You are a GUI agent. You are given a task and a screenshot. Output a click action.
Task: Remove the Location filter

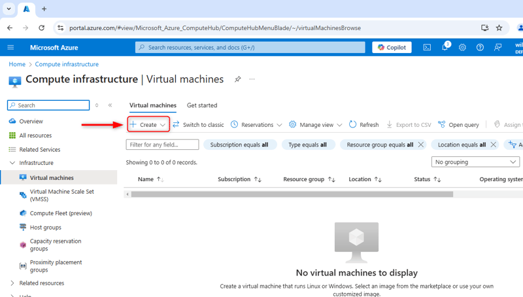click(x=494, y=145)
